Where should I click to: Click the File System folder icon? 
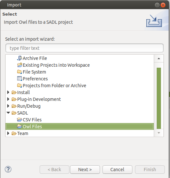tap(19, 72)
